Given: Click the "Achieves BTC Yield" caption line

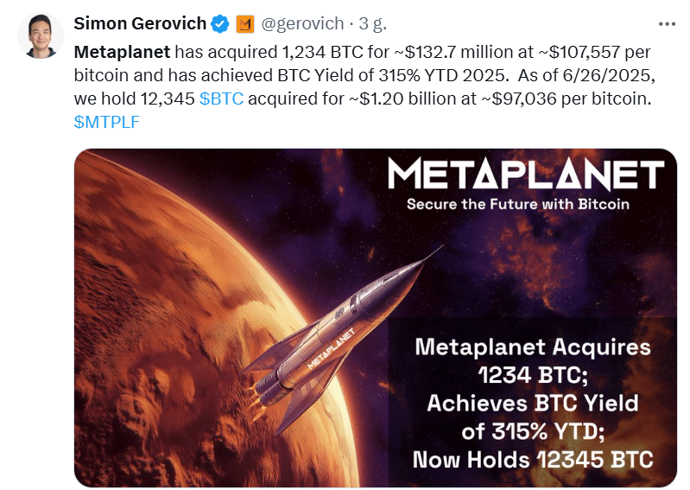Looking at the screenshot, I should [x=532, y=403].
